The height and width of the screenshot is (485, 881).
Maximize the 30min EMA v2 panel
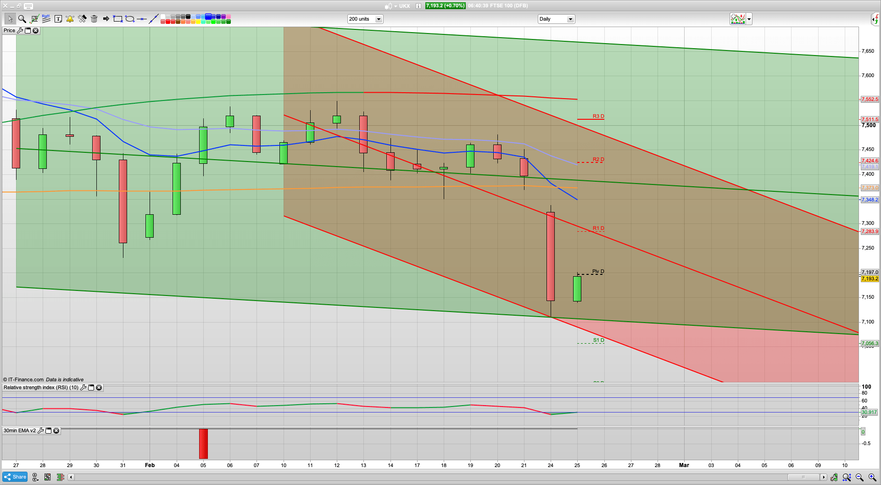pyautogui.click(x=48, y=431)
